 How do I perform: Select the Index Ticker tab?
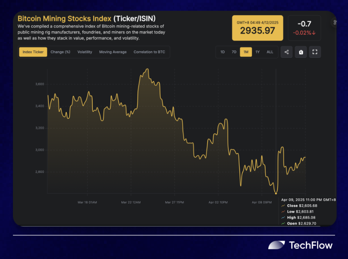(33, 52)
